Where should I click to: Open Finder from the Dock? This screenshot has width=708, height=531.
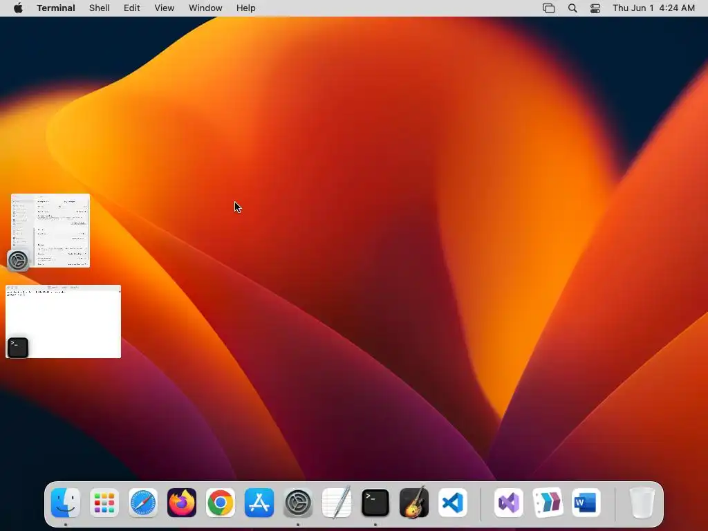pyautogui.click(x=66, y=503)
